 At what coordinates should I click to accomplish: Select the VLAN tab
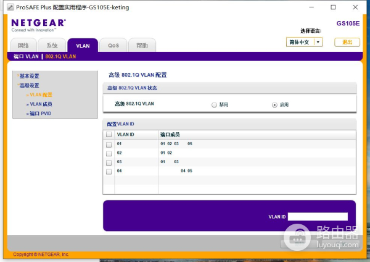(83, 46)
